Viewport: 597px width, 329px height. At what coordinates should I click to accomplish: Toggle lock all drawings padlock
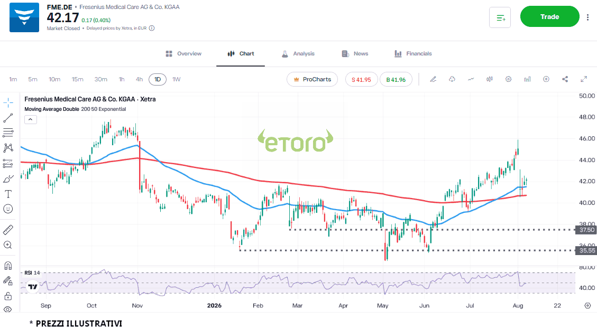click(x=8, y=296)
